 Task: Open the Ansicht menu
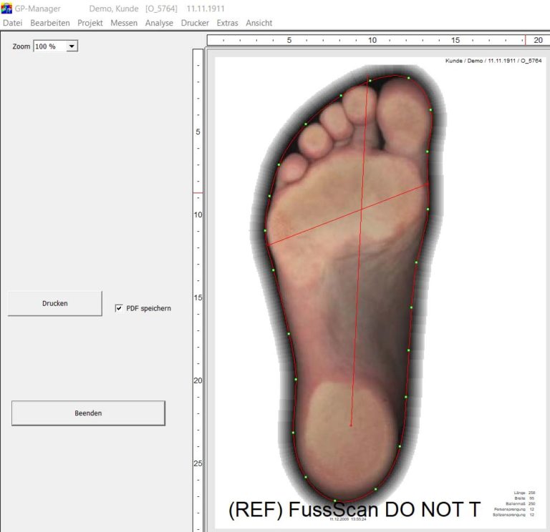(259, 23)
